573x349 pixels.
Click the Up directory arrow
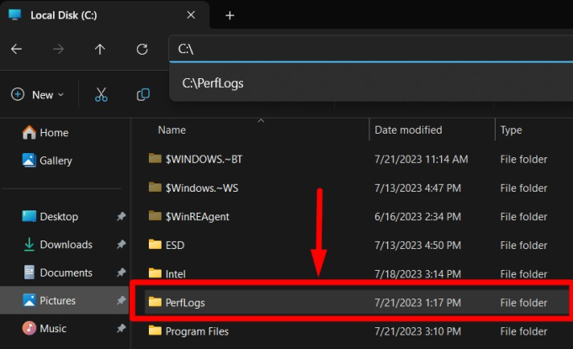pyautogui.click(x=100, y=49)
